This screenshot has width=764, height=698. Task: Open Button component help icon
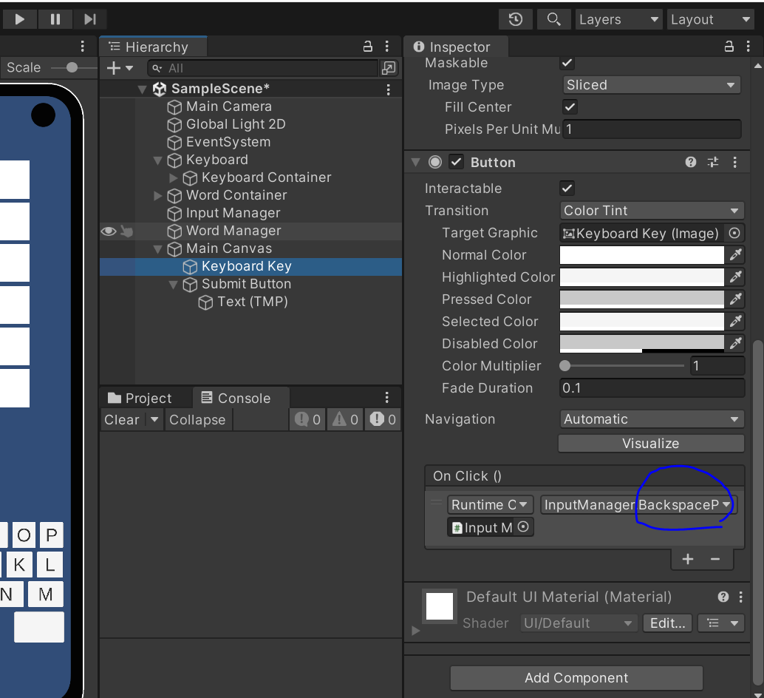point(691,163)
